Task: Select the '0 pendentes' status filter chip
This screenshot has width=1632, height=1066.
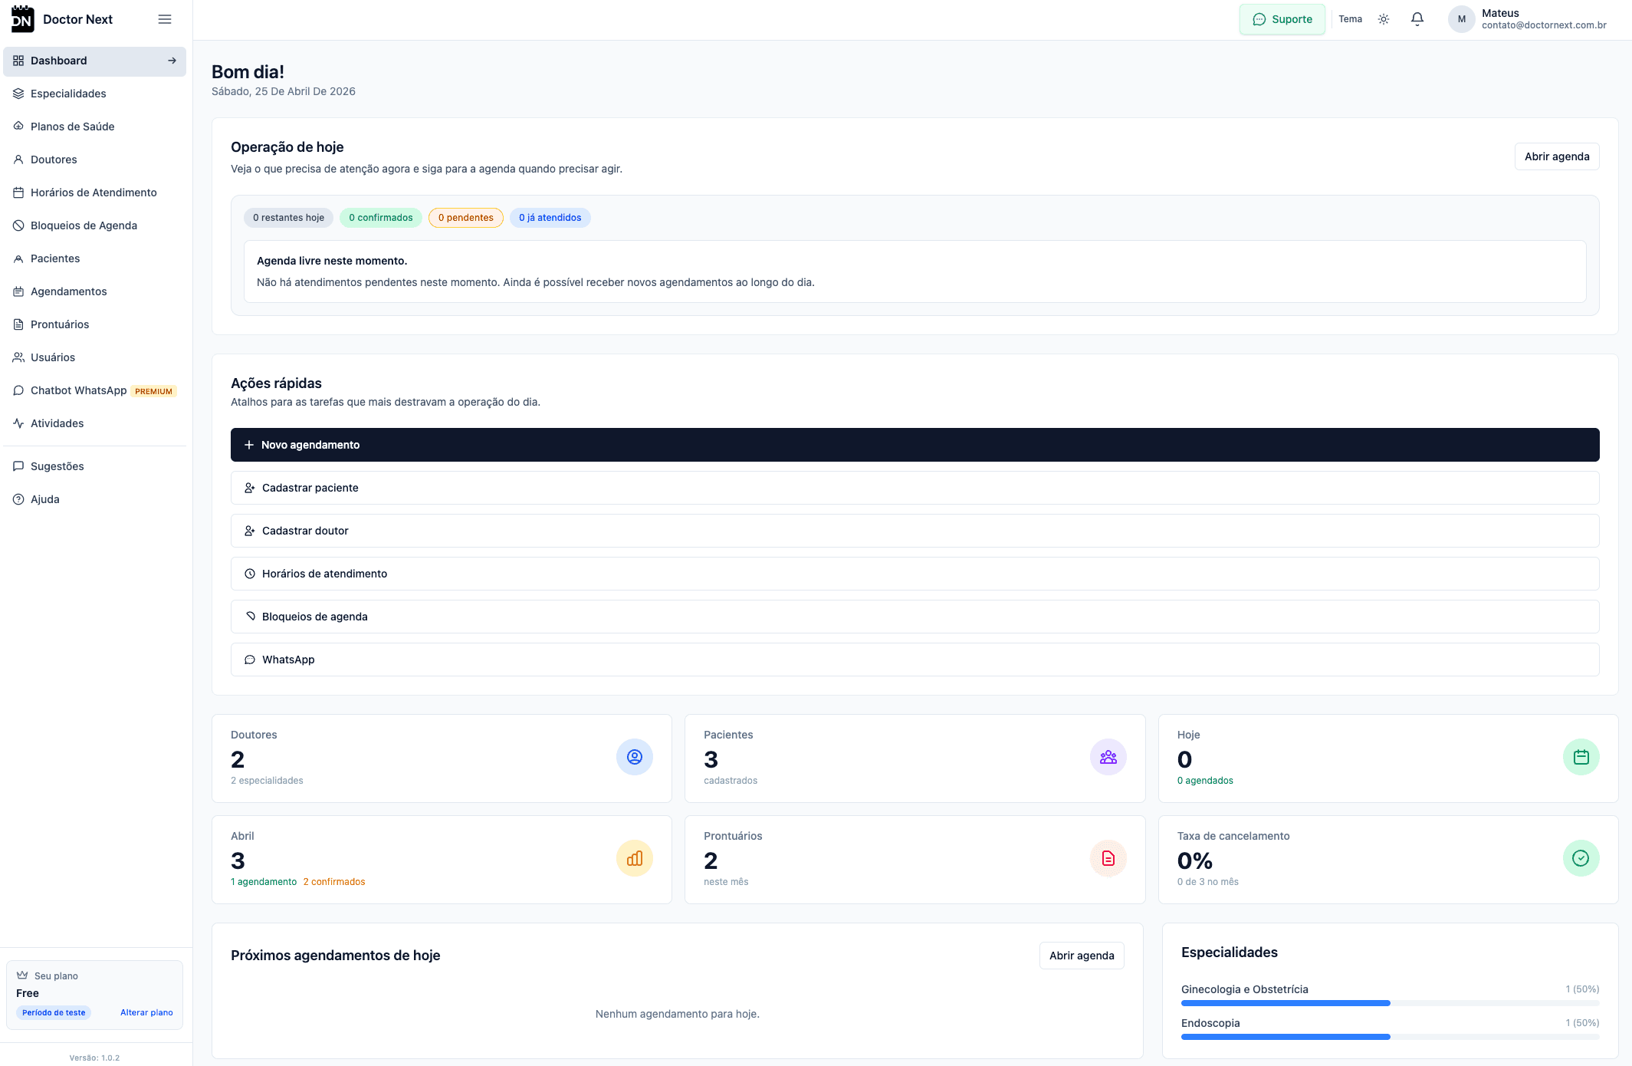Action: (465, 218)
